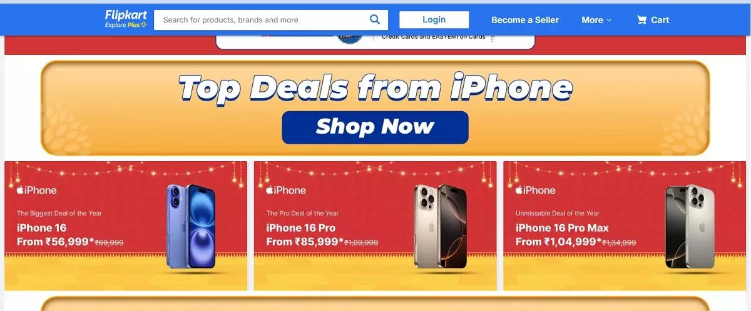Click the chevron next to More
Screen dimensions: 751x311
click(609, 21)
